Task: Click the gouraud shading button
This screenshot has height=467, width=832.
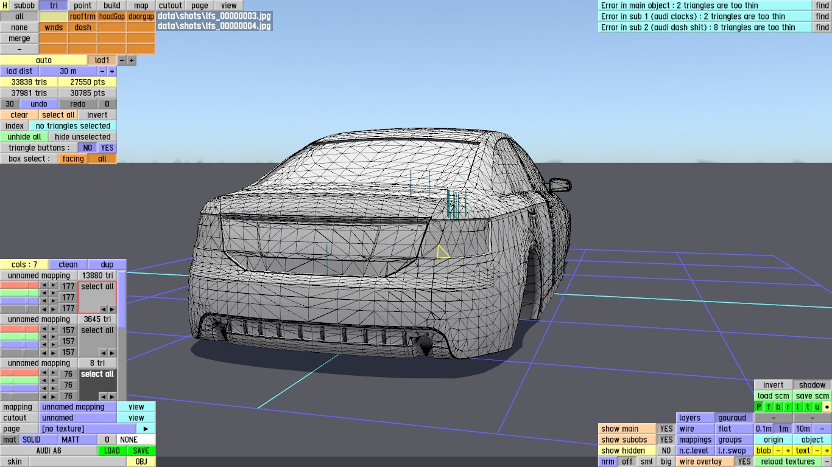Action: tap(733, 418)
